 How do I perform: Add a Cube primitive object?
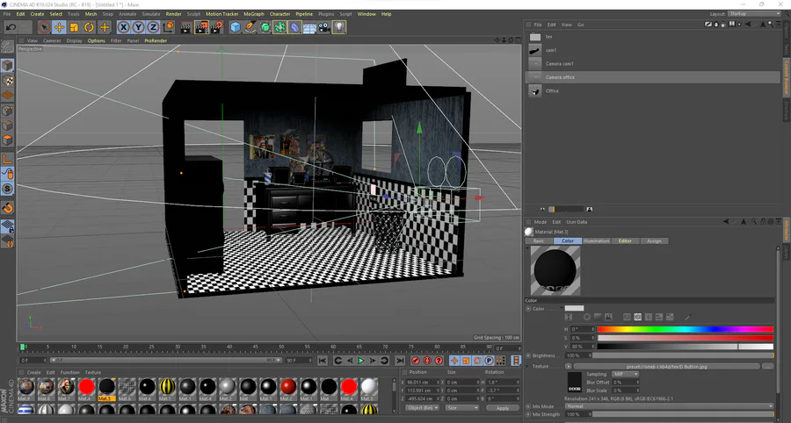236,27
